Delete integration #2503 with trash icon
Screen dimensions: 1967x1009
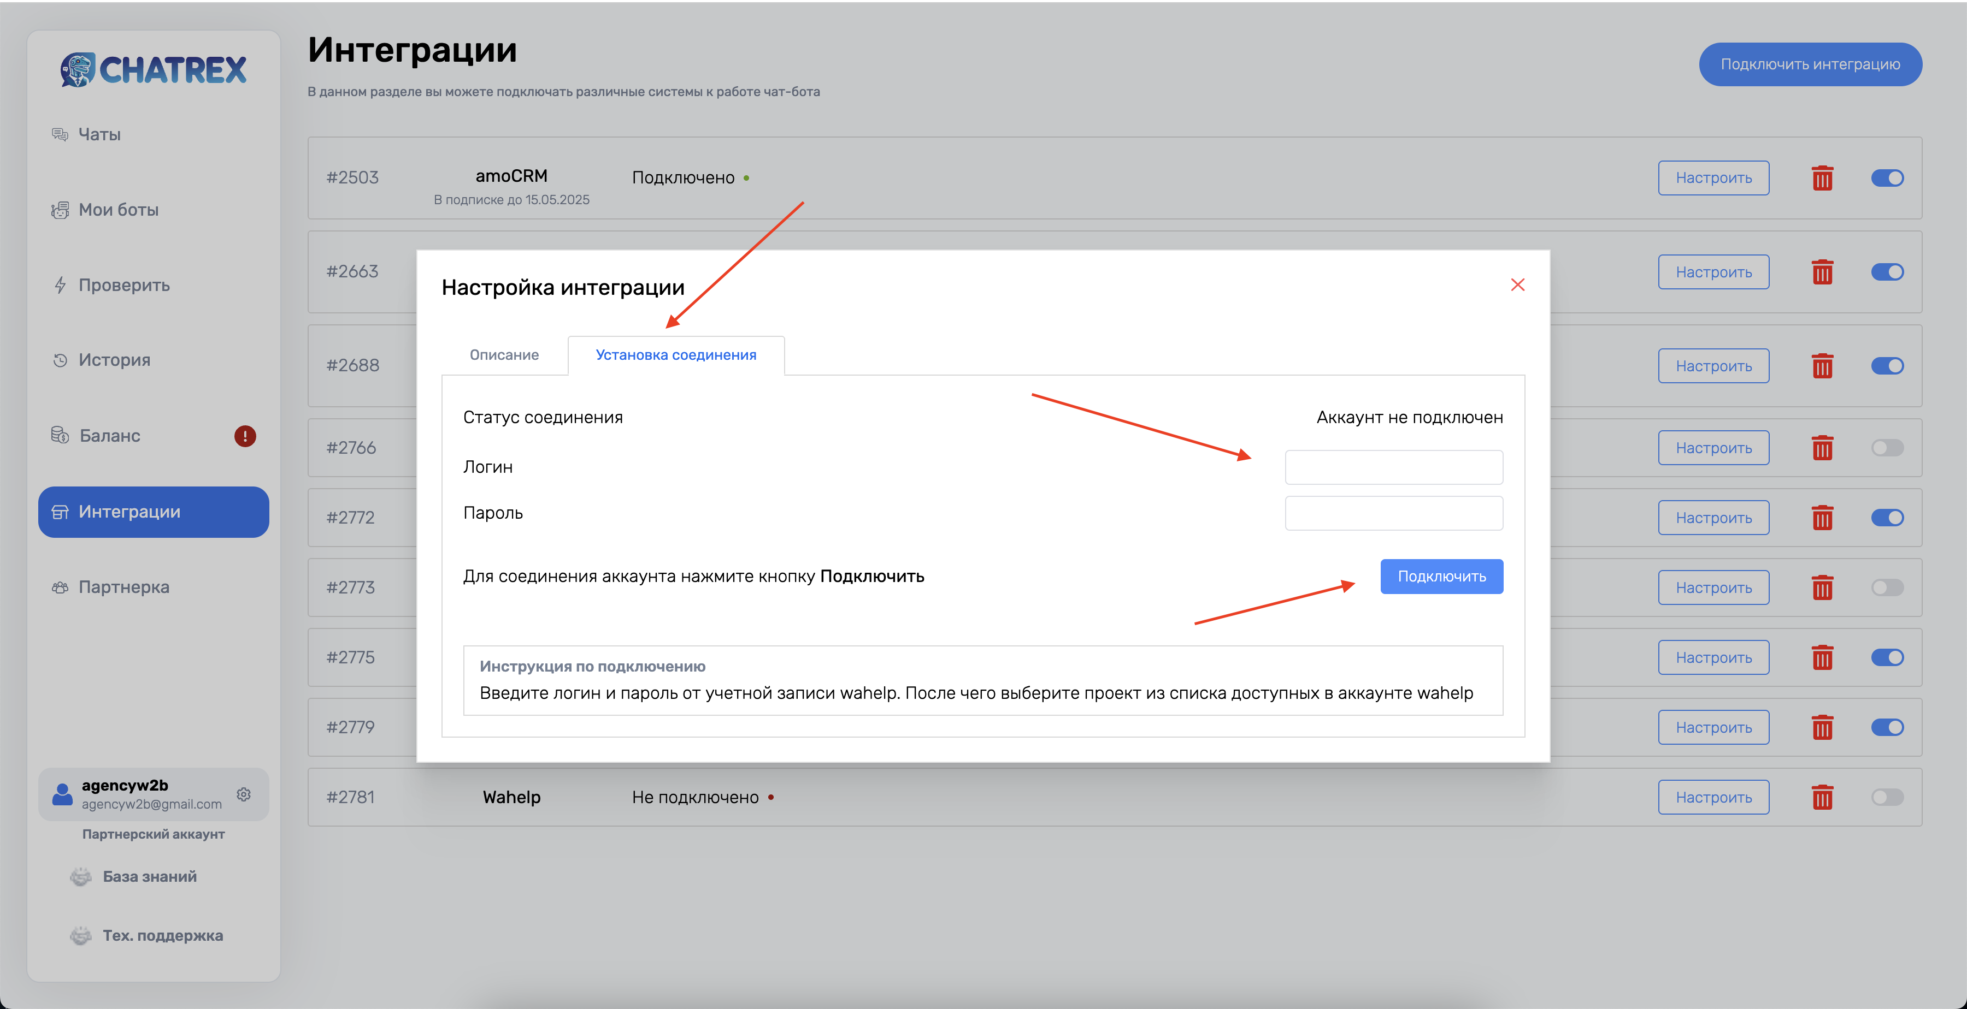point(1823,178)
